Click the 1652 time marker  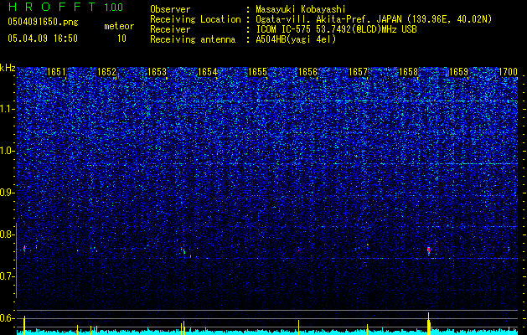point(106,72)
